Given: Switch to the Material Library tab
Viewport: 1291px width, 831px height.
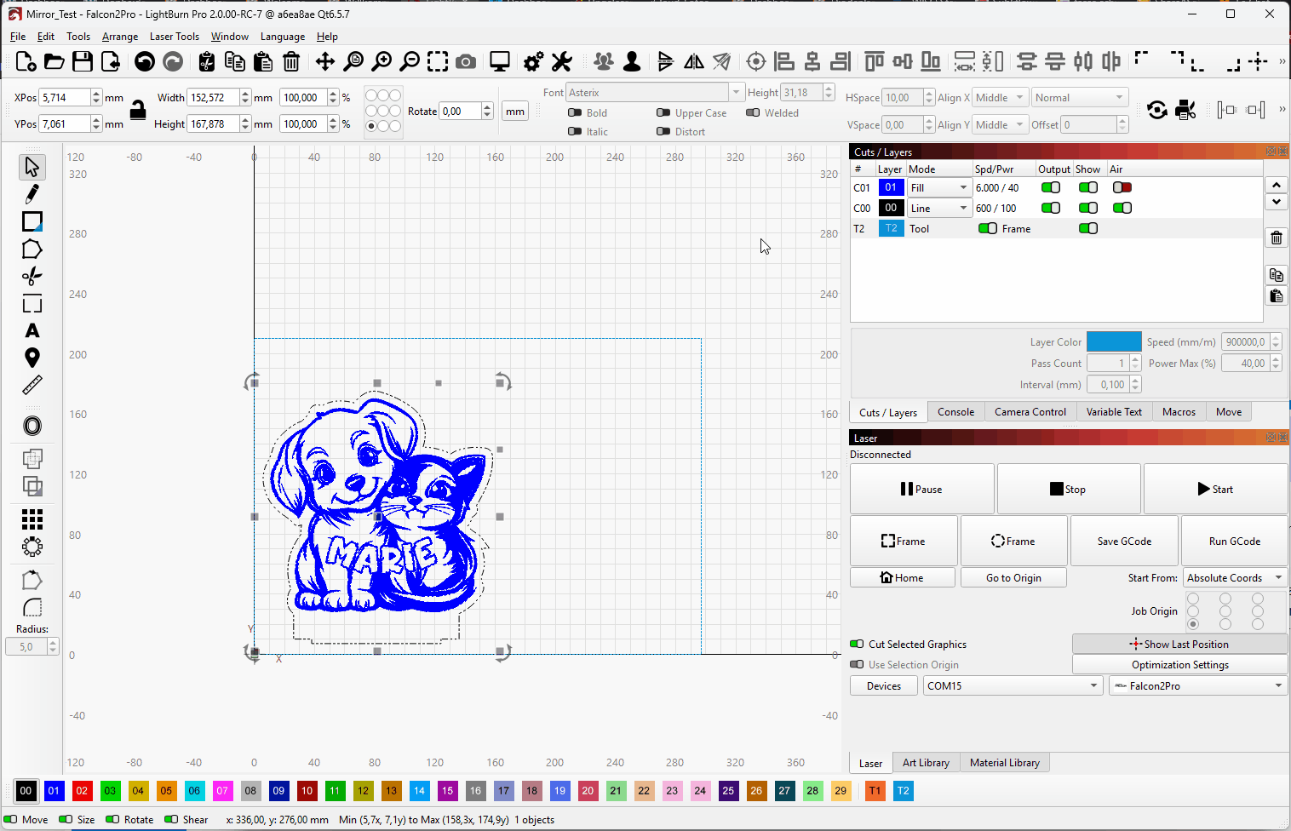Looking at the screenshot, I should click(1005, 762).
